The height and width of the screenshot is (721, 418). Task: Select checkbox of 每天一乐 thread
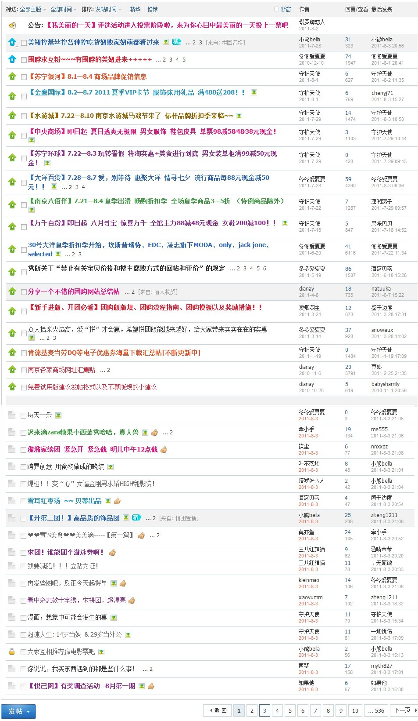(24, 415)
